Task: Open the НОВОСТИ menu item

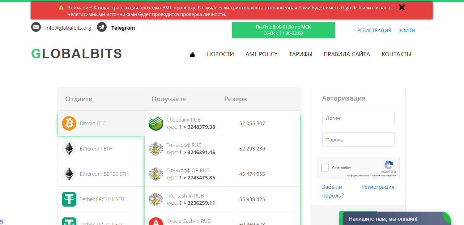Action: tap(220, 54)
